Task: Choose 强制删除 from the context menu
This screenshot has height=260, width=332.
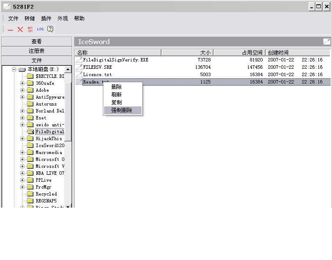Action: pos(123,110)
